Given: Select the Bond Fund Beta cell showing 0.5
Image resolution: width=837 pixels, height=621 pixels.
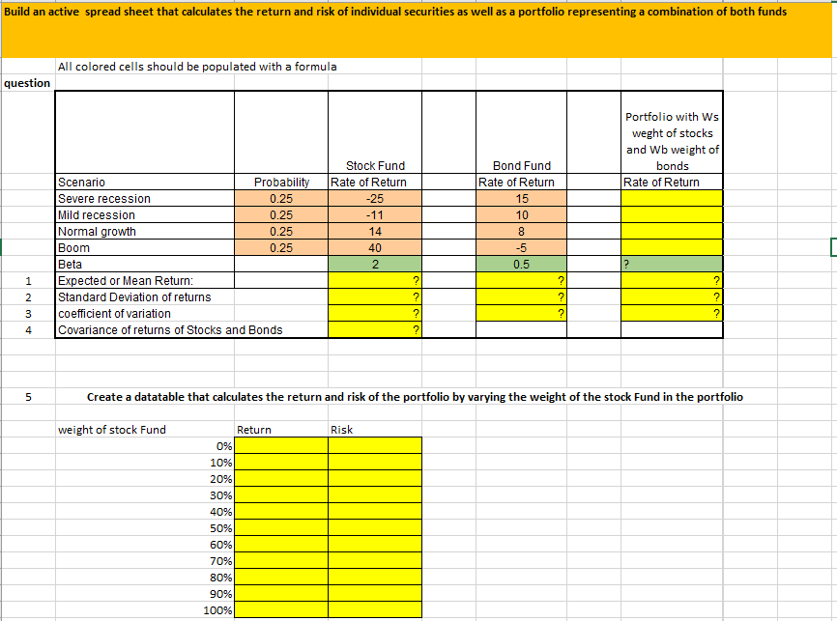Looking at the screenshot, I should tap(520, 264).
